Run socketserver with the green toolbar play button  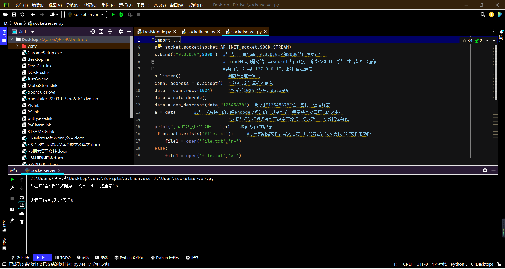[x=113, y=14]
